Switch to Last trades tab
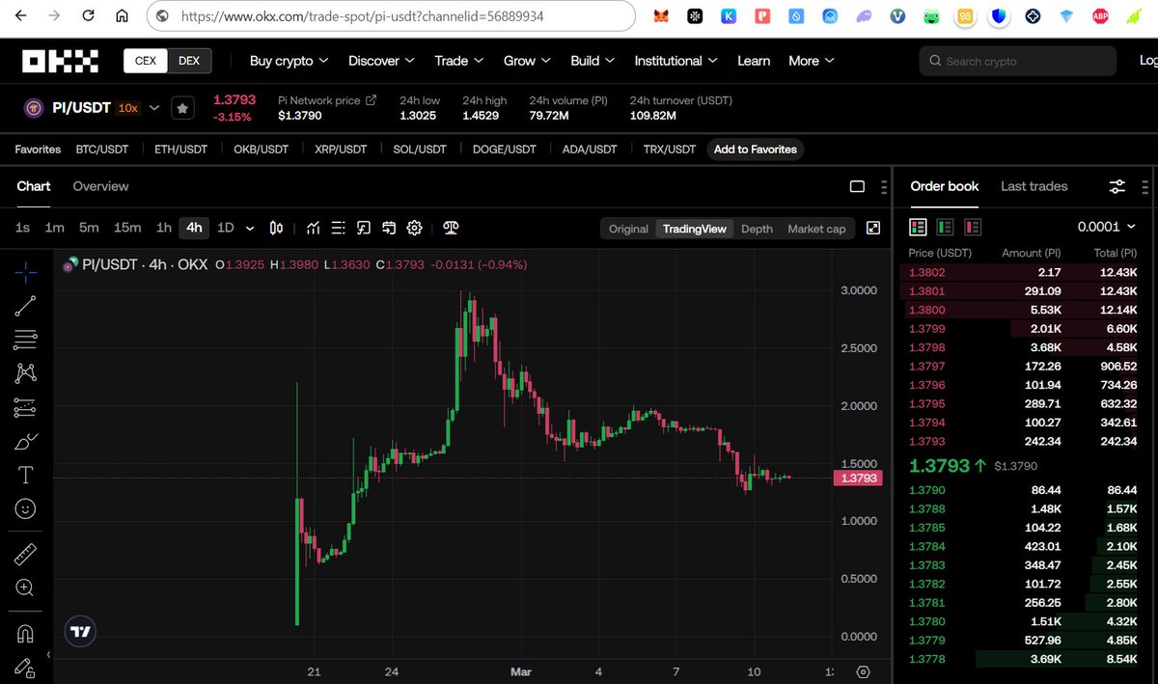The width and height of the screenshot is (1158, 684). pyautogui.click(x=1034, y=186)
